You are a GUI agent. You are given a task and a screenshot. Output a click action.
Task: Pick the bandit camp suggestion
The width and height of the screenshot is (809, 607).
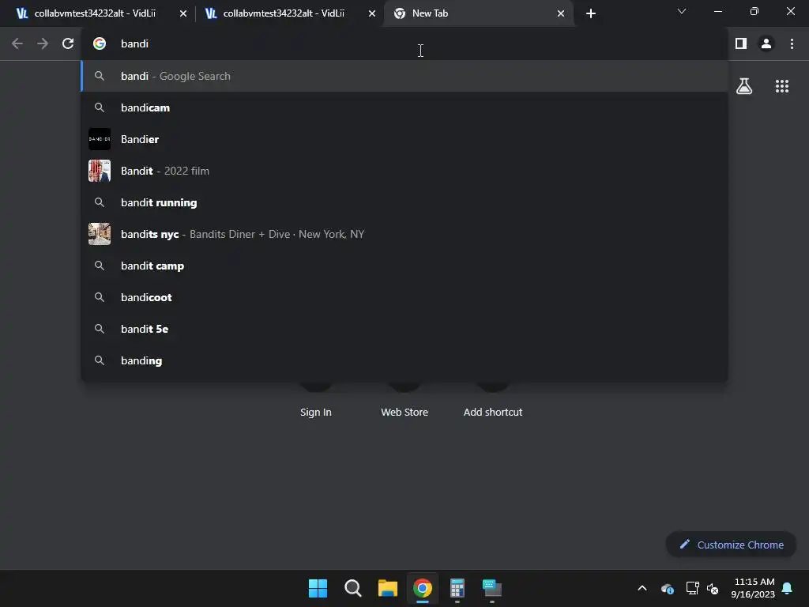coord(404,266)
